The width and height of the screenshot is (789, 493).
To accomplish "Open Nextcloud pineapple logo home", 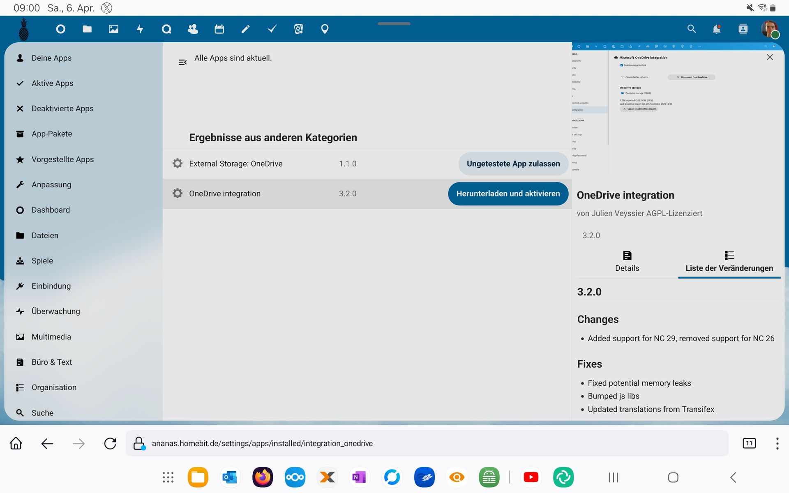I will tap(24, 29).
